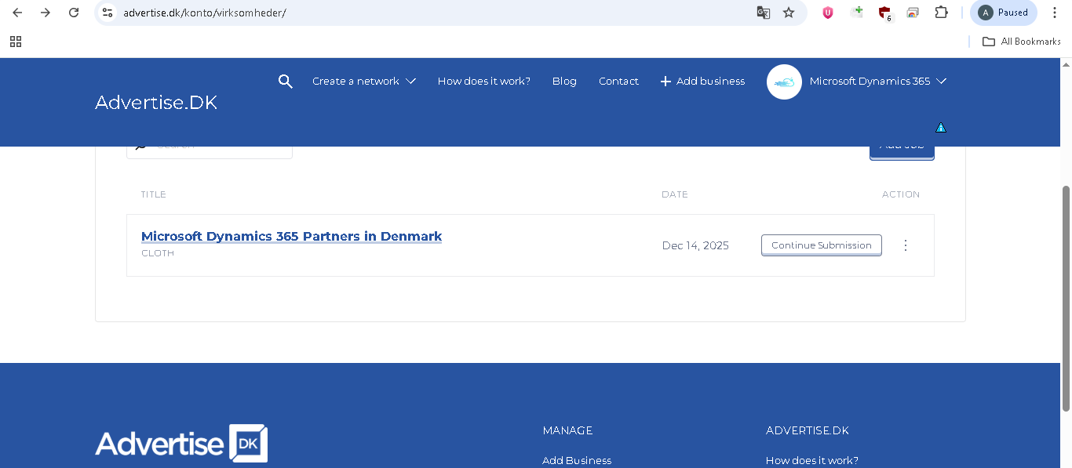Open the pink shield U extension
Viewport: 1072px width, 468px height.
(x=827, y=13)
